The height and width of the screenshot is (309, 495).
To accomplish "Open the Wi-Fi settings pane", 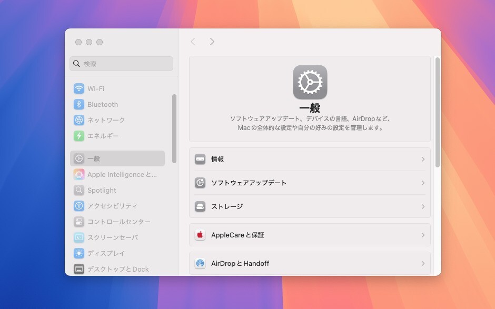I will [x=117, y=88].
